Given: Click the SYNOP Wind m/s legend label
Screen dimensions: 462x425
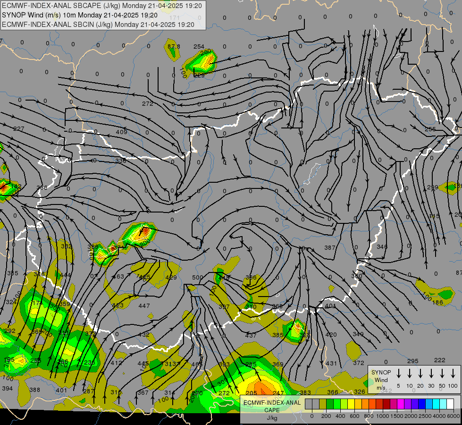Looking at the screenshot, I should tap(381, 380).
